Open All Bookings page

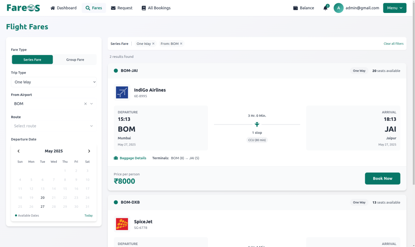point(156,8)
